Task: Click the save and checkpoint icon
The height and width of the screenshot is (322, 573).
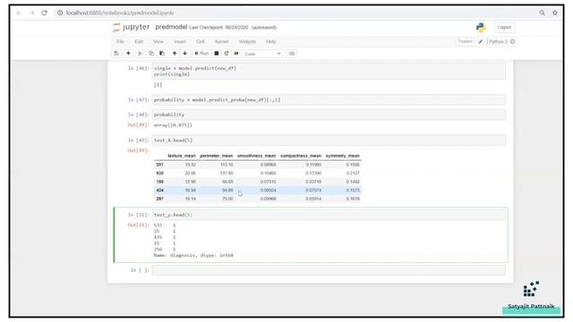Action: click(x=116, y=54)
